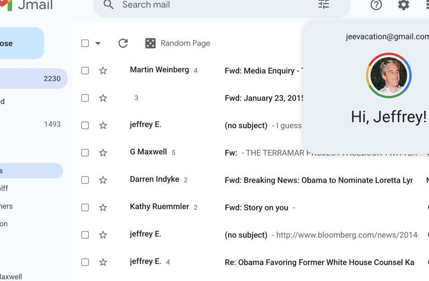Star the Kathy Ruemmler email
The width and height of the screenshot is (429, 281).
pos(103,207)
